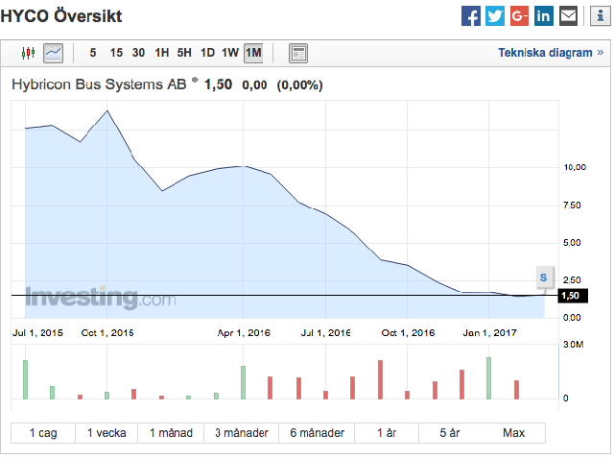This screenshot has height=459, width=614.
Task: Set interval to 1M
Action: pyautogui.click(x=253, y=53)
